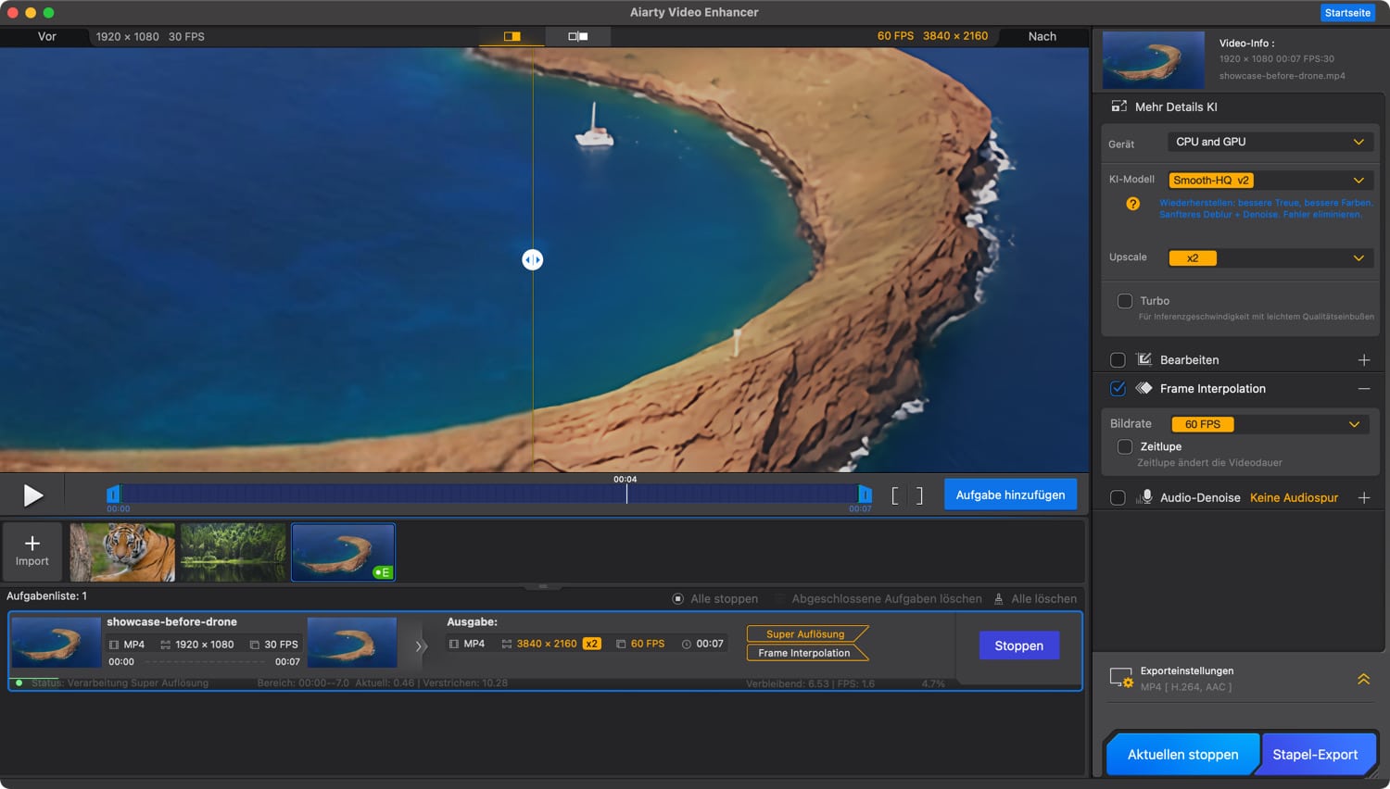The image size is (1390, 789).
Task: Switch to side-by-side comparison view icon
Action: click(577, 36)
